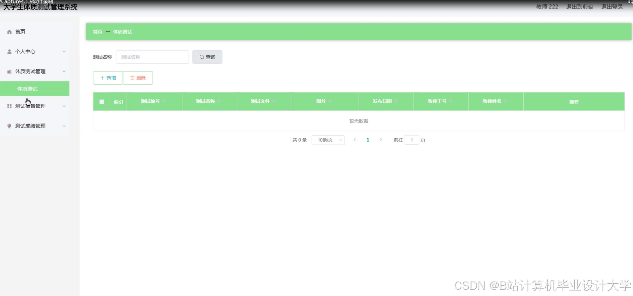Expand 个人中心 menu chevron
633x296 pixels.
[64, 52]
